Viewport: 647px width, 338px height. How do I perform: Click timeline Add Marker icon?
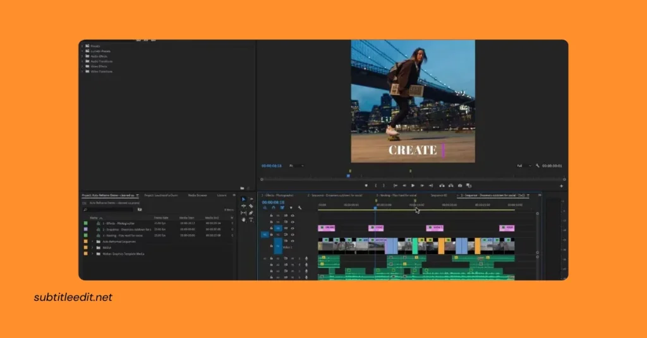pyautogui.click(x=291, y=208)
